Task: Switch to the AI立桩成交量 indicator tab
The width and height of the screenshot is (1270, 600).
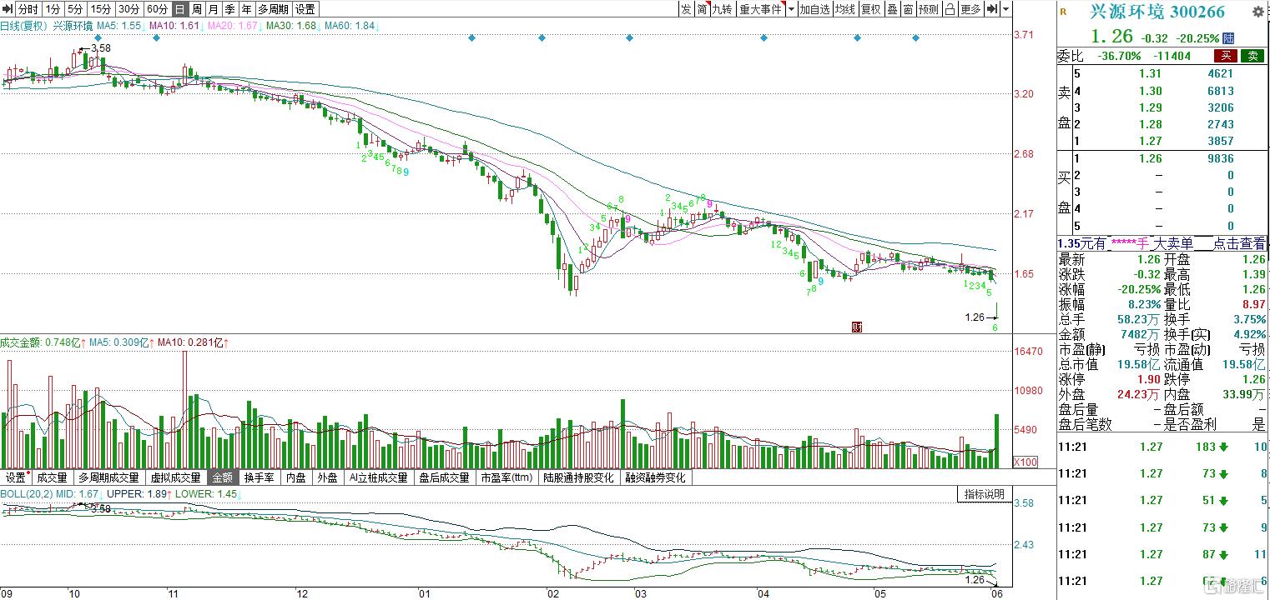Action: [378, 478]
